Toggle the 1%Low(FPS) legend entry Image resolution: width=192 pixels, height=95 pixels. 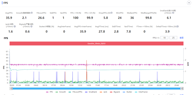pos(75,92)
